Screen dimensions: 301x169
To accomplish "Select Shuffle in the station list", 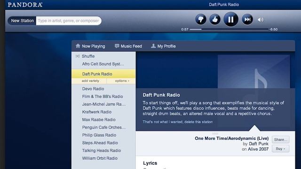I will coord(103,56).
